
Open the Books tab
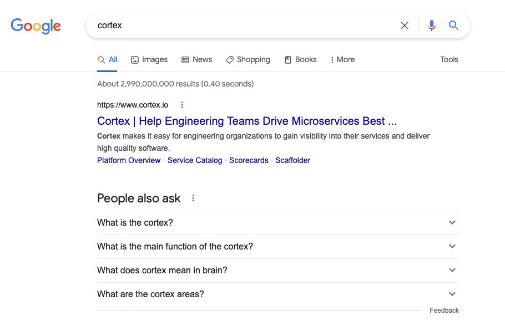click(300, 59)
